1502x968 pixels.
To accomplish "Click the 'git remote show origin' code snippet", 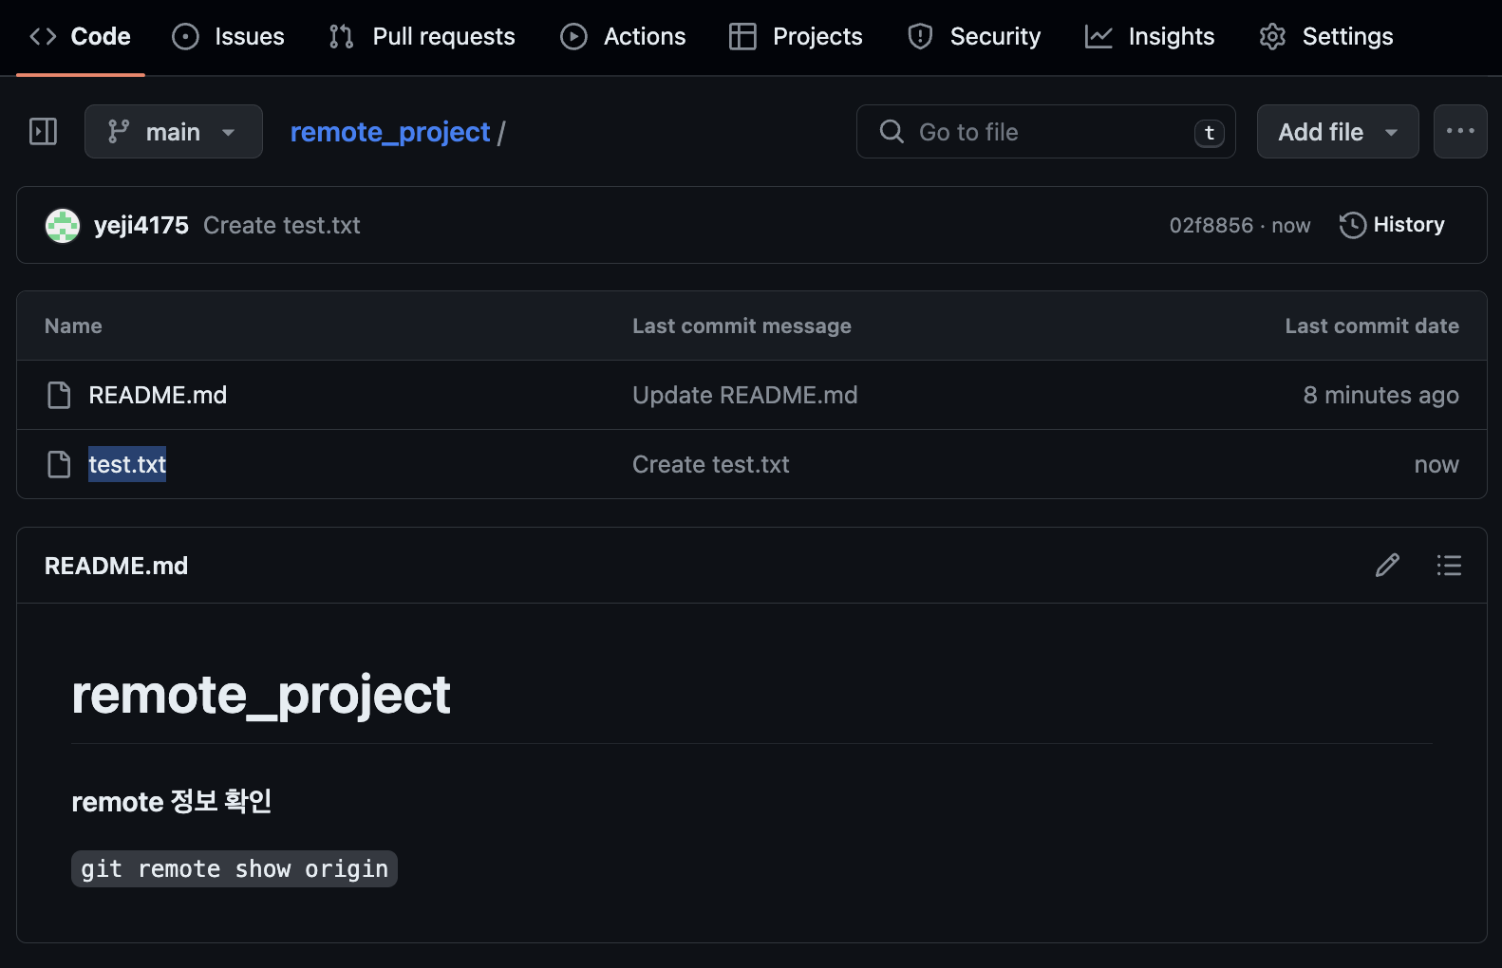I will click(x=235, y=868).
